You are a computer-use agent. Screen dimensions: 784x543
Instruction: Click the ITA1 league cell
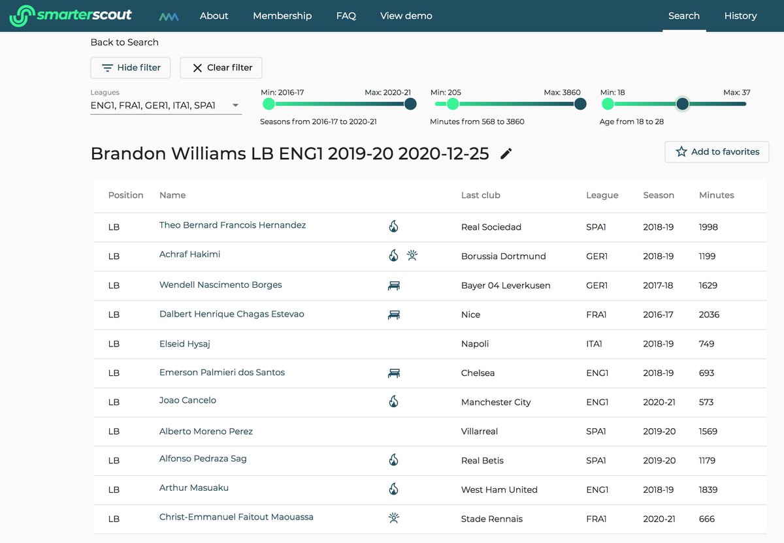click(594, 344)
